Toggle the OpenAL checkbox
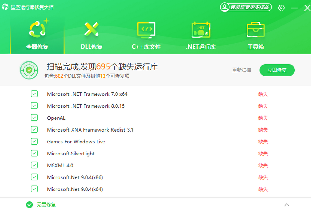Screen dimensions: 311x212 coord(34,118)
